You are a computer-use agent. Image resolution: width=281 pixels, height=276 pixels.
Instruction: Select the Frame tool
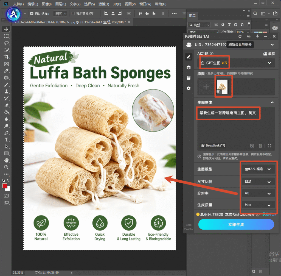pyautogui.click(x=6, y=64)
